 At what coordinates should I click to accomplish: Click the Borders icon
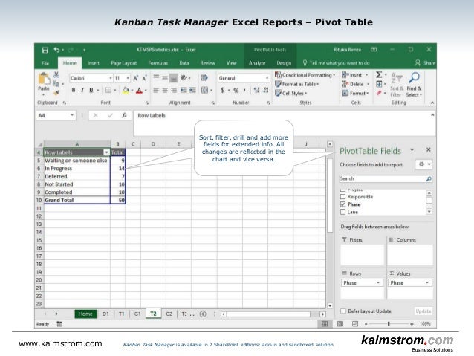[108, 90]
